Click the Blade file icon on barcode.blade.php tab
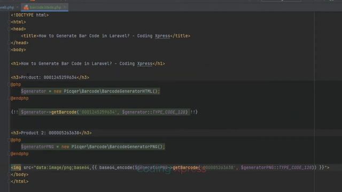This screenshot has height=192, width=342. pos(26,7)
